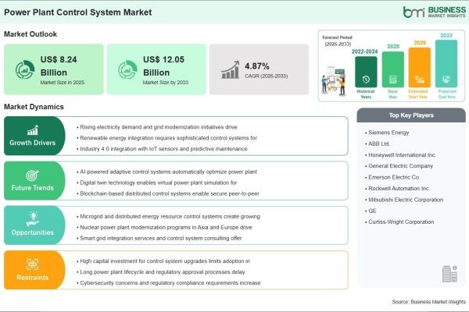This screenshot has width=469, height=312.
Task: Click Mitsubishi Electric Corporation entry
Action: (x=404, y=200)
